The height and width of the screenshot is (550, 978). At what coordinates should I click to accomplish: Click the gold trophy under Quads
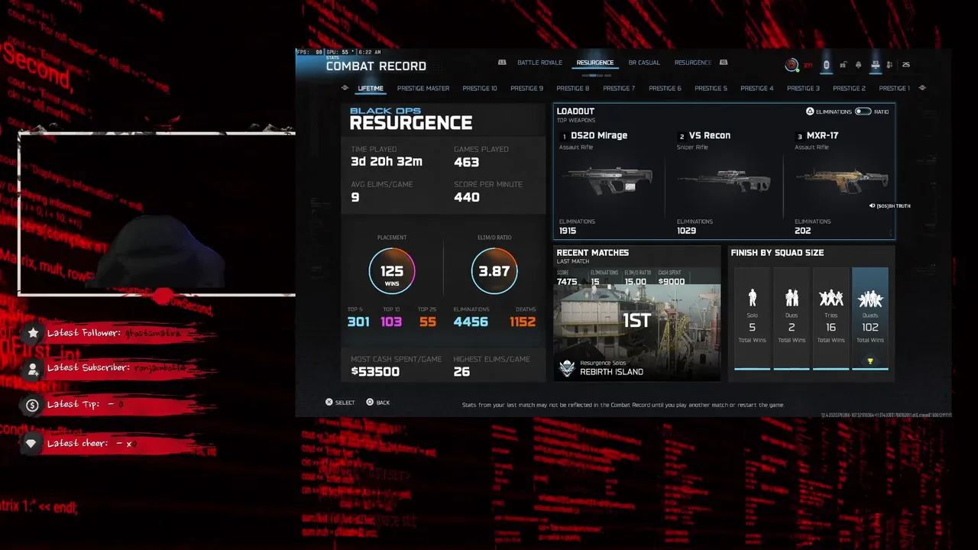click(x=870, y=361)
